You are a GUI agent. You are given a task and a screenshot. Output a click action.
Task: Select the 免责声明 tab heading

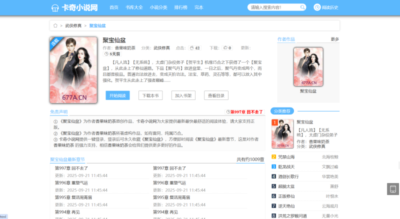[58, 111]
